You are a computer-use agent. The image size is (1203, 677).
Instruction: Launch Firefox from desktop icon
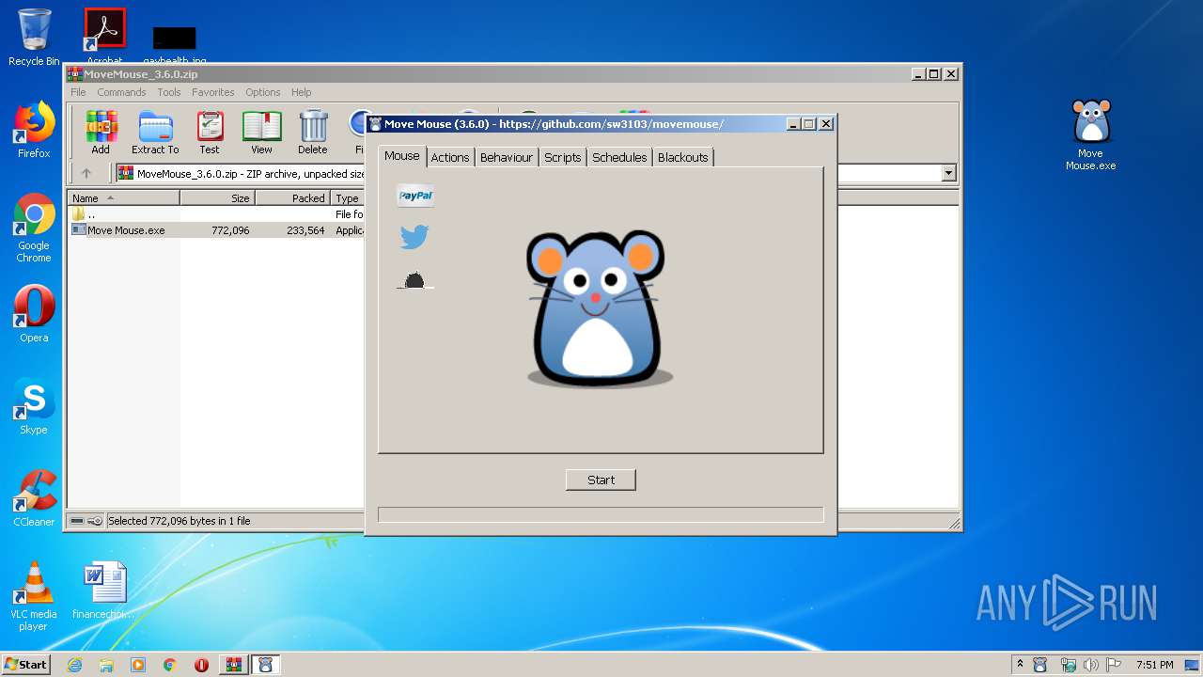(34, 130)
